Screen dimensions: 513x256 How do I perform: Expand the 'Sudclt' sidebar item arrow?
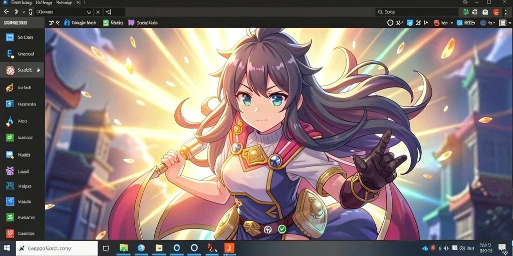tap(39, 70)
